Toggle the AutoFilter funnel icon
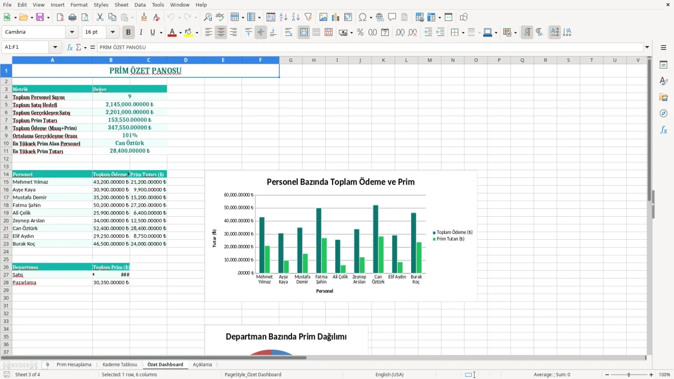 point(308,17)
